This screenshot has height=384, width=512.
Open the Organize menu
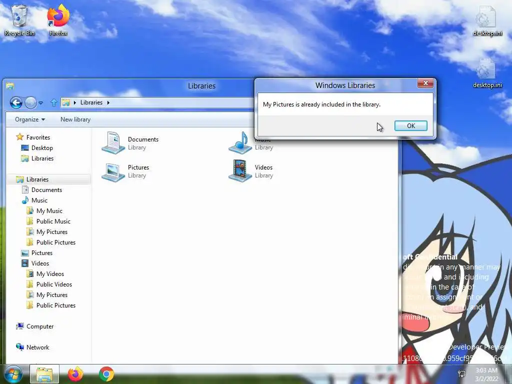point(29,119)
